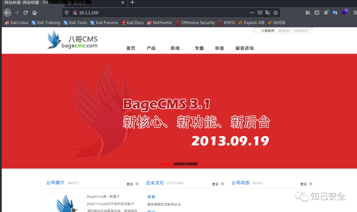Select the 产品 navigation menu item
Screen dimensions: 357x212
tap(151, 48)
